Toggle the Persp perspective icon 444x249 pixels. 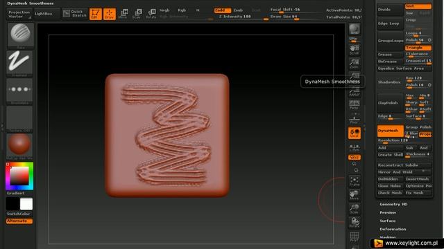pyautogui.click(x=355, y=104)
